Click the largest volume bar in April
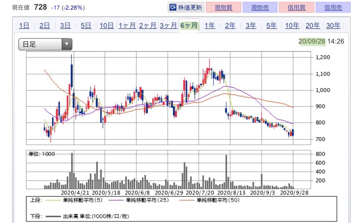 click(x=72, y=171)
